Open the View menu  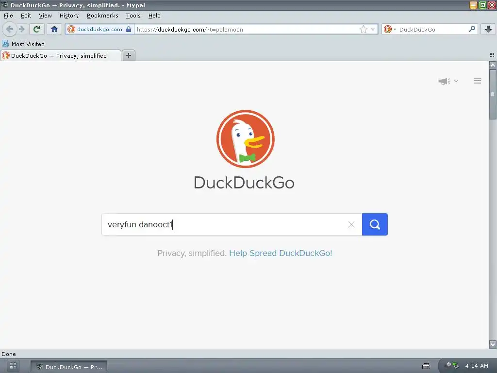tap(45, 16)
